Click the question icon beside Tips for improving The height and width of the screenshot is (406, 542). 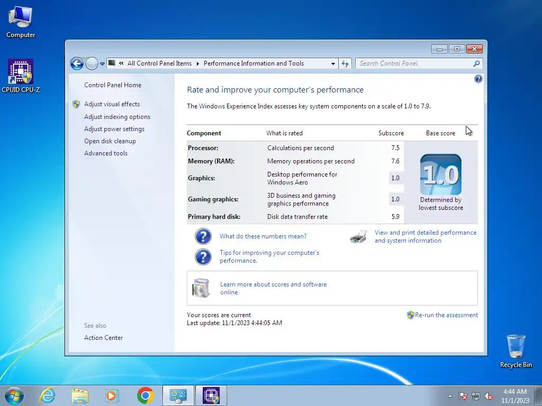click(203, 257)
